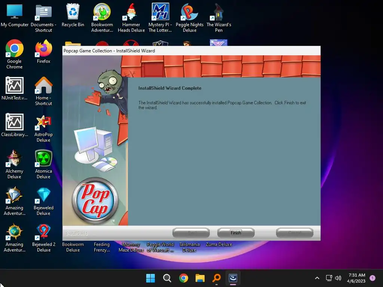383x287 pixels.
Task: Launch Bejeweled Deluxe shortcut
Action: pyautogui.click(x=43, y=201)
